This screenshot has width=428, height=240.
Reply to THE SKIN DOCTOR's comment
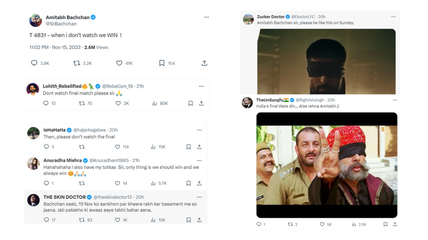pos(46,220)
